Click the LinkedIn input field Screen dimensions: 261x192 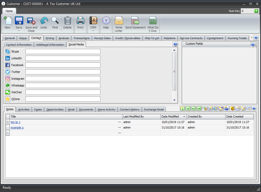[63, 58]
